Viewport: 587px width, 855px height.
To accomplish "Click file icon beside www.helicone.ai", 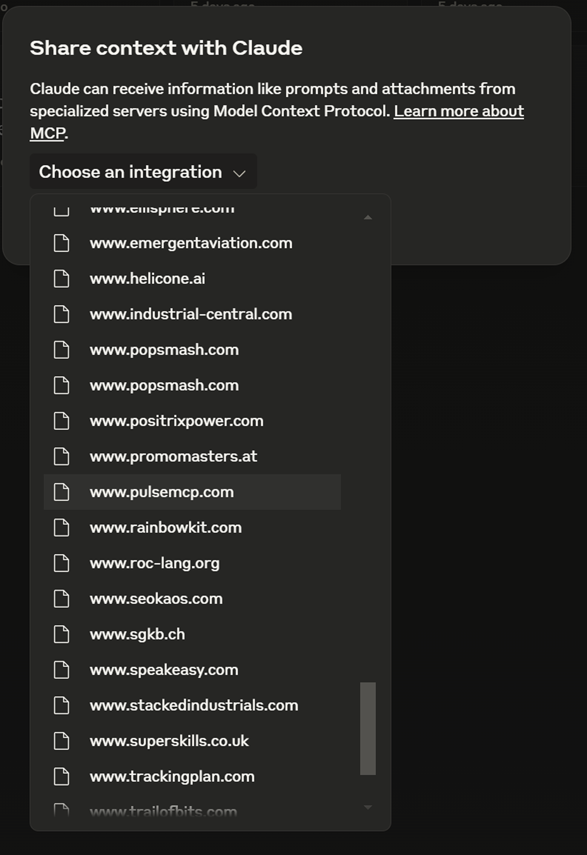I will click(x=62, y=279).
